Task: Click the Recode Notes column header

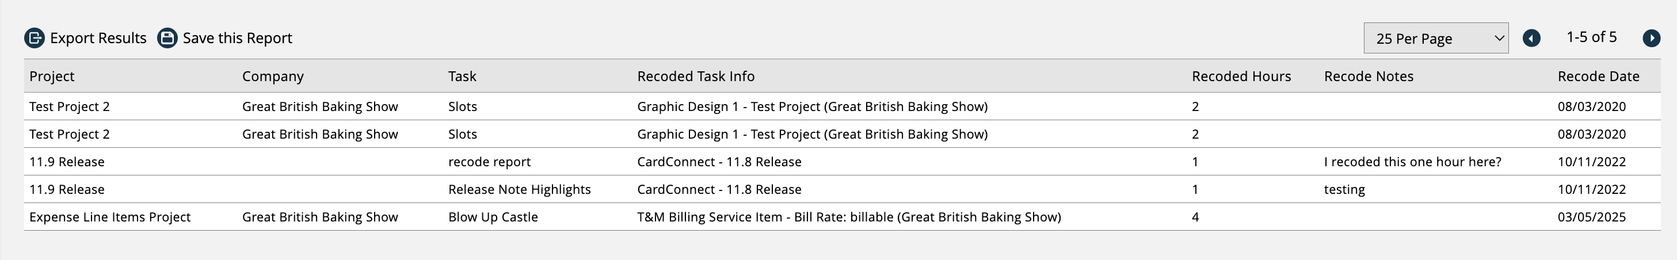Action: tap(1369, 77)
